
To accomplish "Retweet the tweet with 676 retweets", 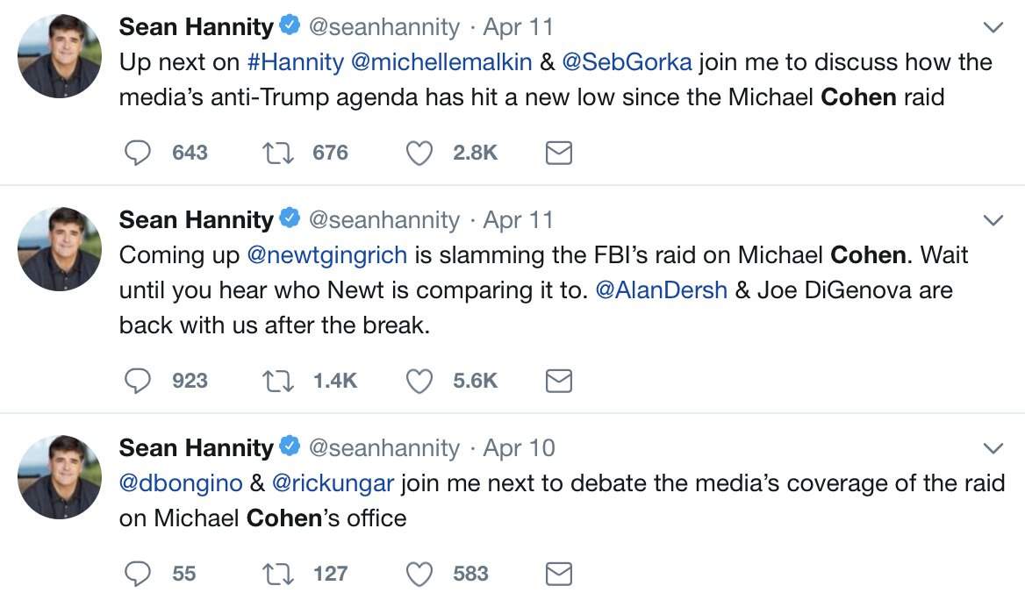I will [279, 154].
